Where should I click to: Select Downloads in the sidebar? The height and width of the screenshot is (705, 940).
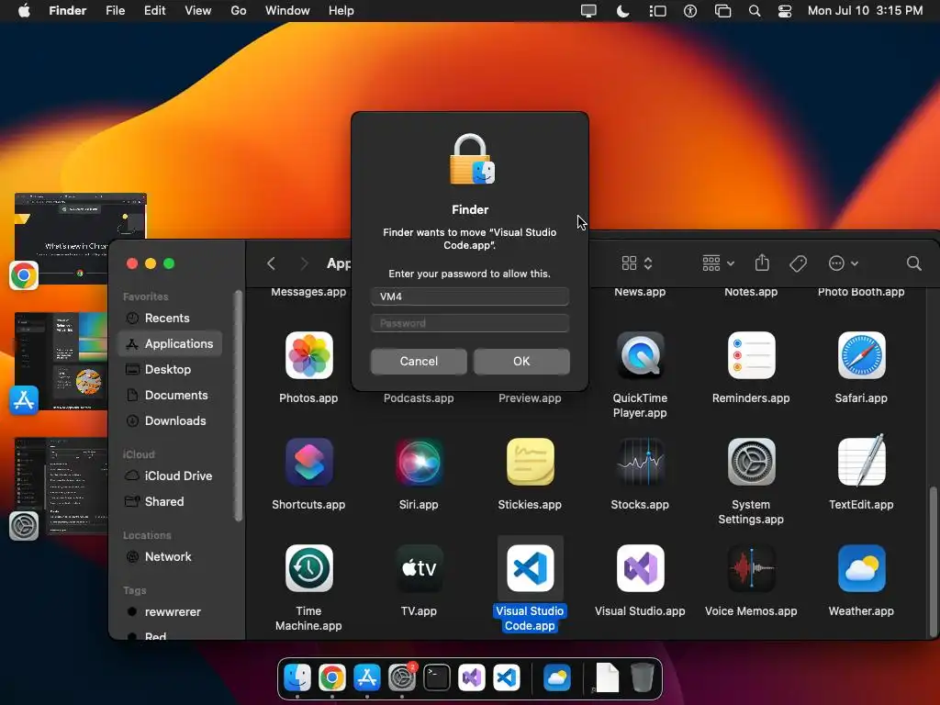coord(170,420)
